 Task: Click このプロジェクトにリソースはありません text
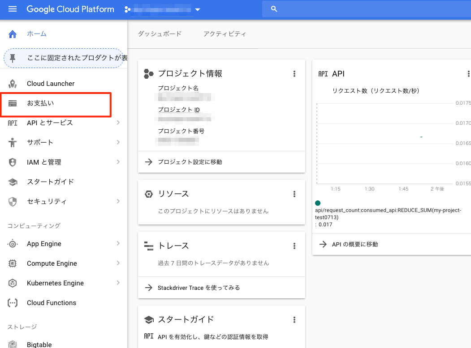pyautogui.click(x=213, y=211)
